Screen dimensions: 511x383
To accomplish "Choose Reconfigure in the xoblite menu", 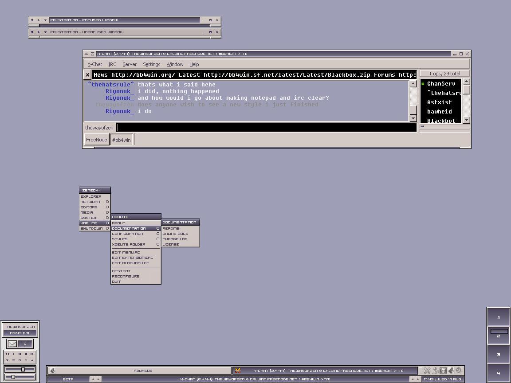I will pyautogui.click(x=136, y=276).
